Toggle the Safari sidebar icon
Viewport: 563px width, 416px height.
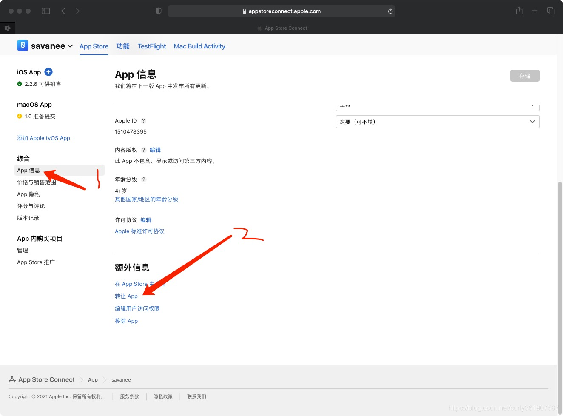point(45,11)
